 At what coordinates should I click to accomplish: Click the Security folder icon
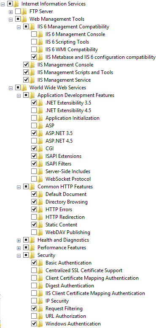coord(32,255)
